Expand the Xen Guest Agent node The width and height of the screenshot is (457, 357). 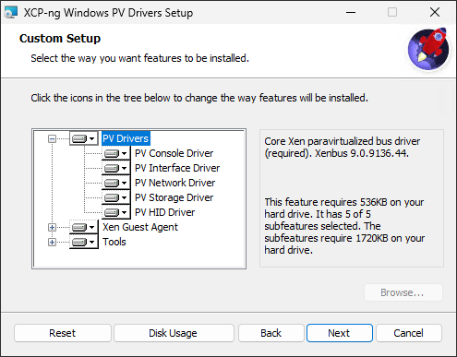[x=52, y=227]
